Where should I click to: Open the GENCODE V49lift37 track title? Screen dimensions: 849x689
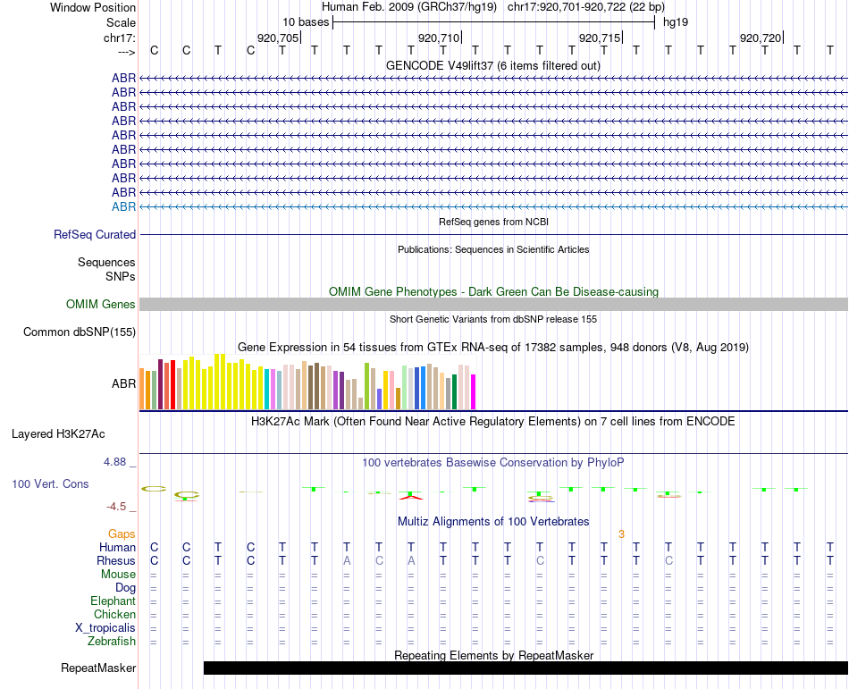point(492,66)
